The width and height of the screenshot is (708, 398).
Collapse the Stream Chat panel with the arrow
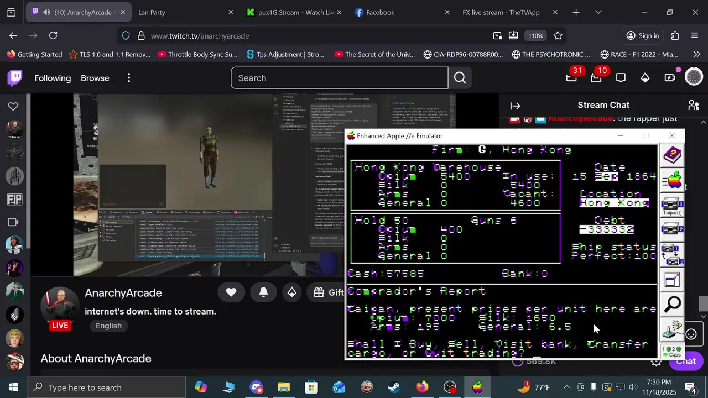tap(515, 106)
